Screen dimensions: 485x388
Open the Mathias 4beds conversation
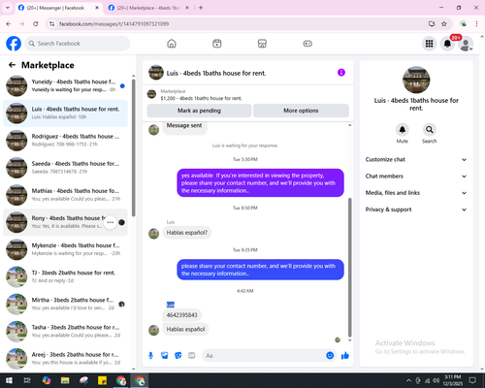coord(65,195)
